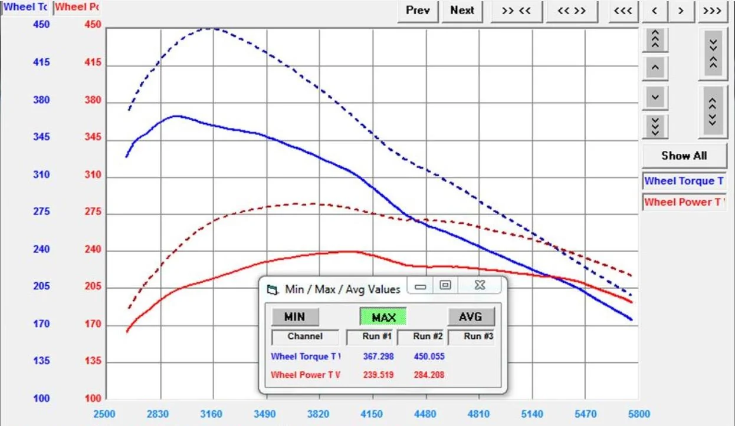Click the vertical expand button (chevrons pointing outward)
Image resolution: width=735 pixels, height=426 pixels.
click(x=713, y=111)
